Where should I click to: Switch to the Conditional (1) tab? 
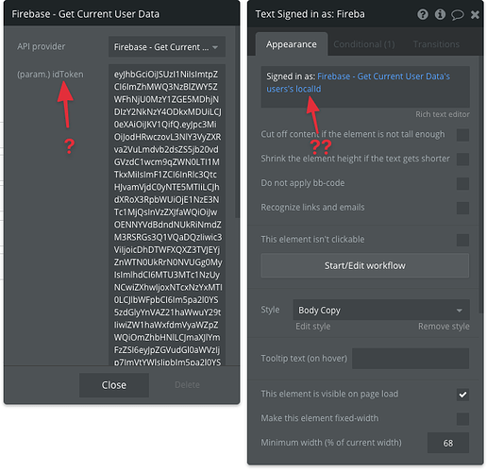[364, 44]
